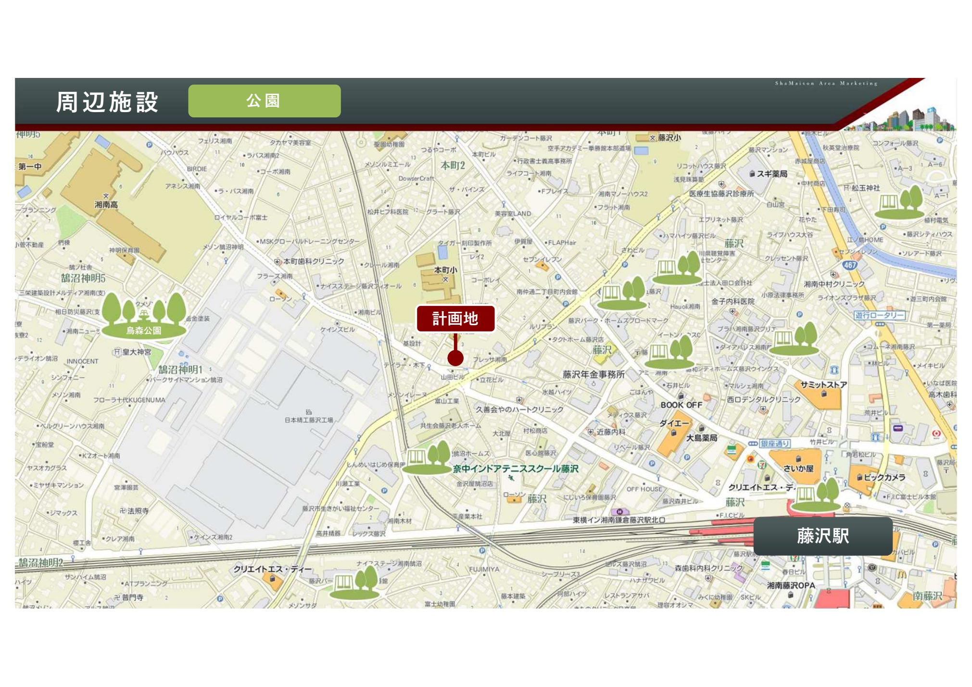
Task: Click the 周辺施設 header title
Action: coord(107,102)
